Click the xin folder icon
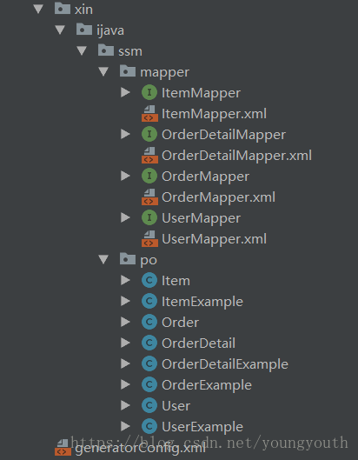This screenshot has height=460, width=358. [x=63, y=9]
